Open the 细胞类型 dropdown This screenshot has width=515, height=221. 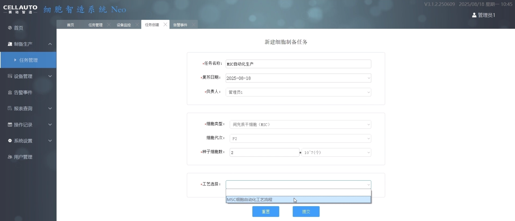369,125
